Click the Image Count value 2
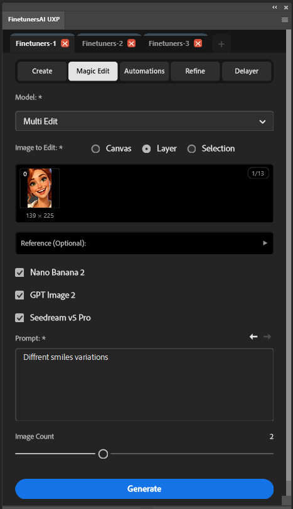This screenshot has width=293, height=509. click(271, 437)
